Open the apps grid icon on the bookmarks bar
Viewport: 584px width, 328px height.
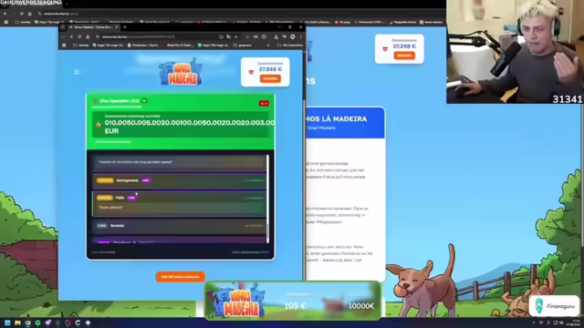click(x=64, y=46)
